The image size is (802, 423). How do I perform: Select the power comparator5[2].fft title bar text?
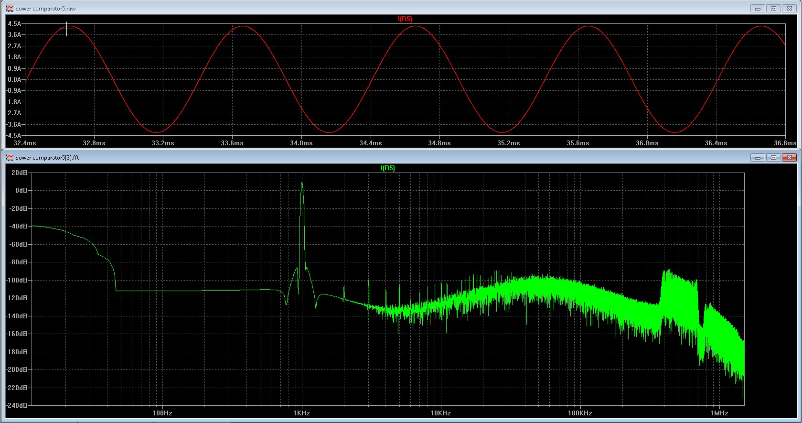click(47, 158)
